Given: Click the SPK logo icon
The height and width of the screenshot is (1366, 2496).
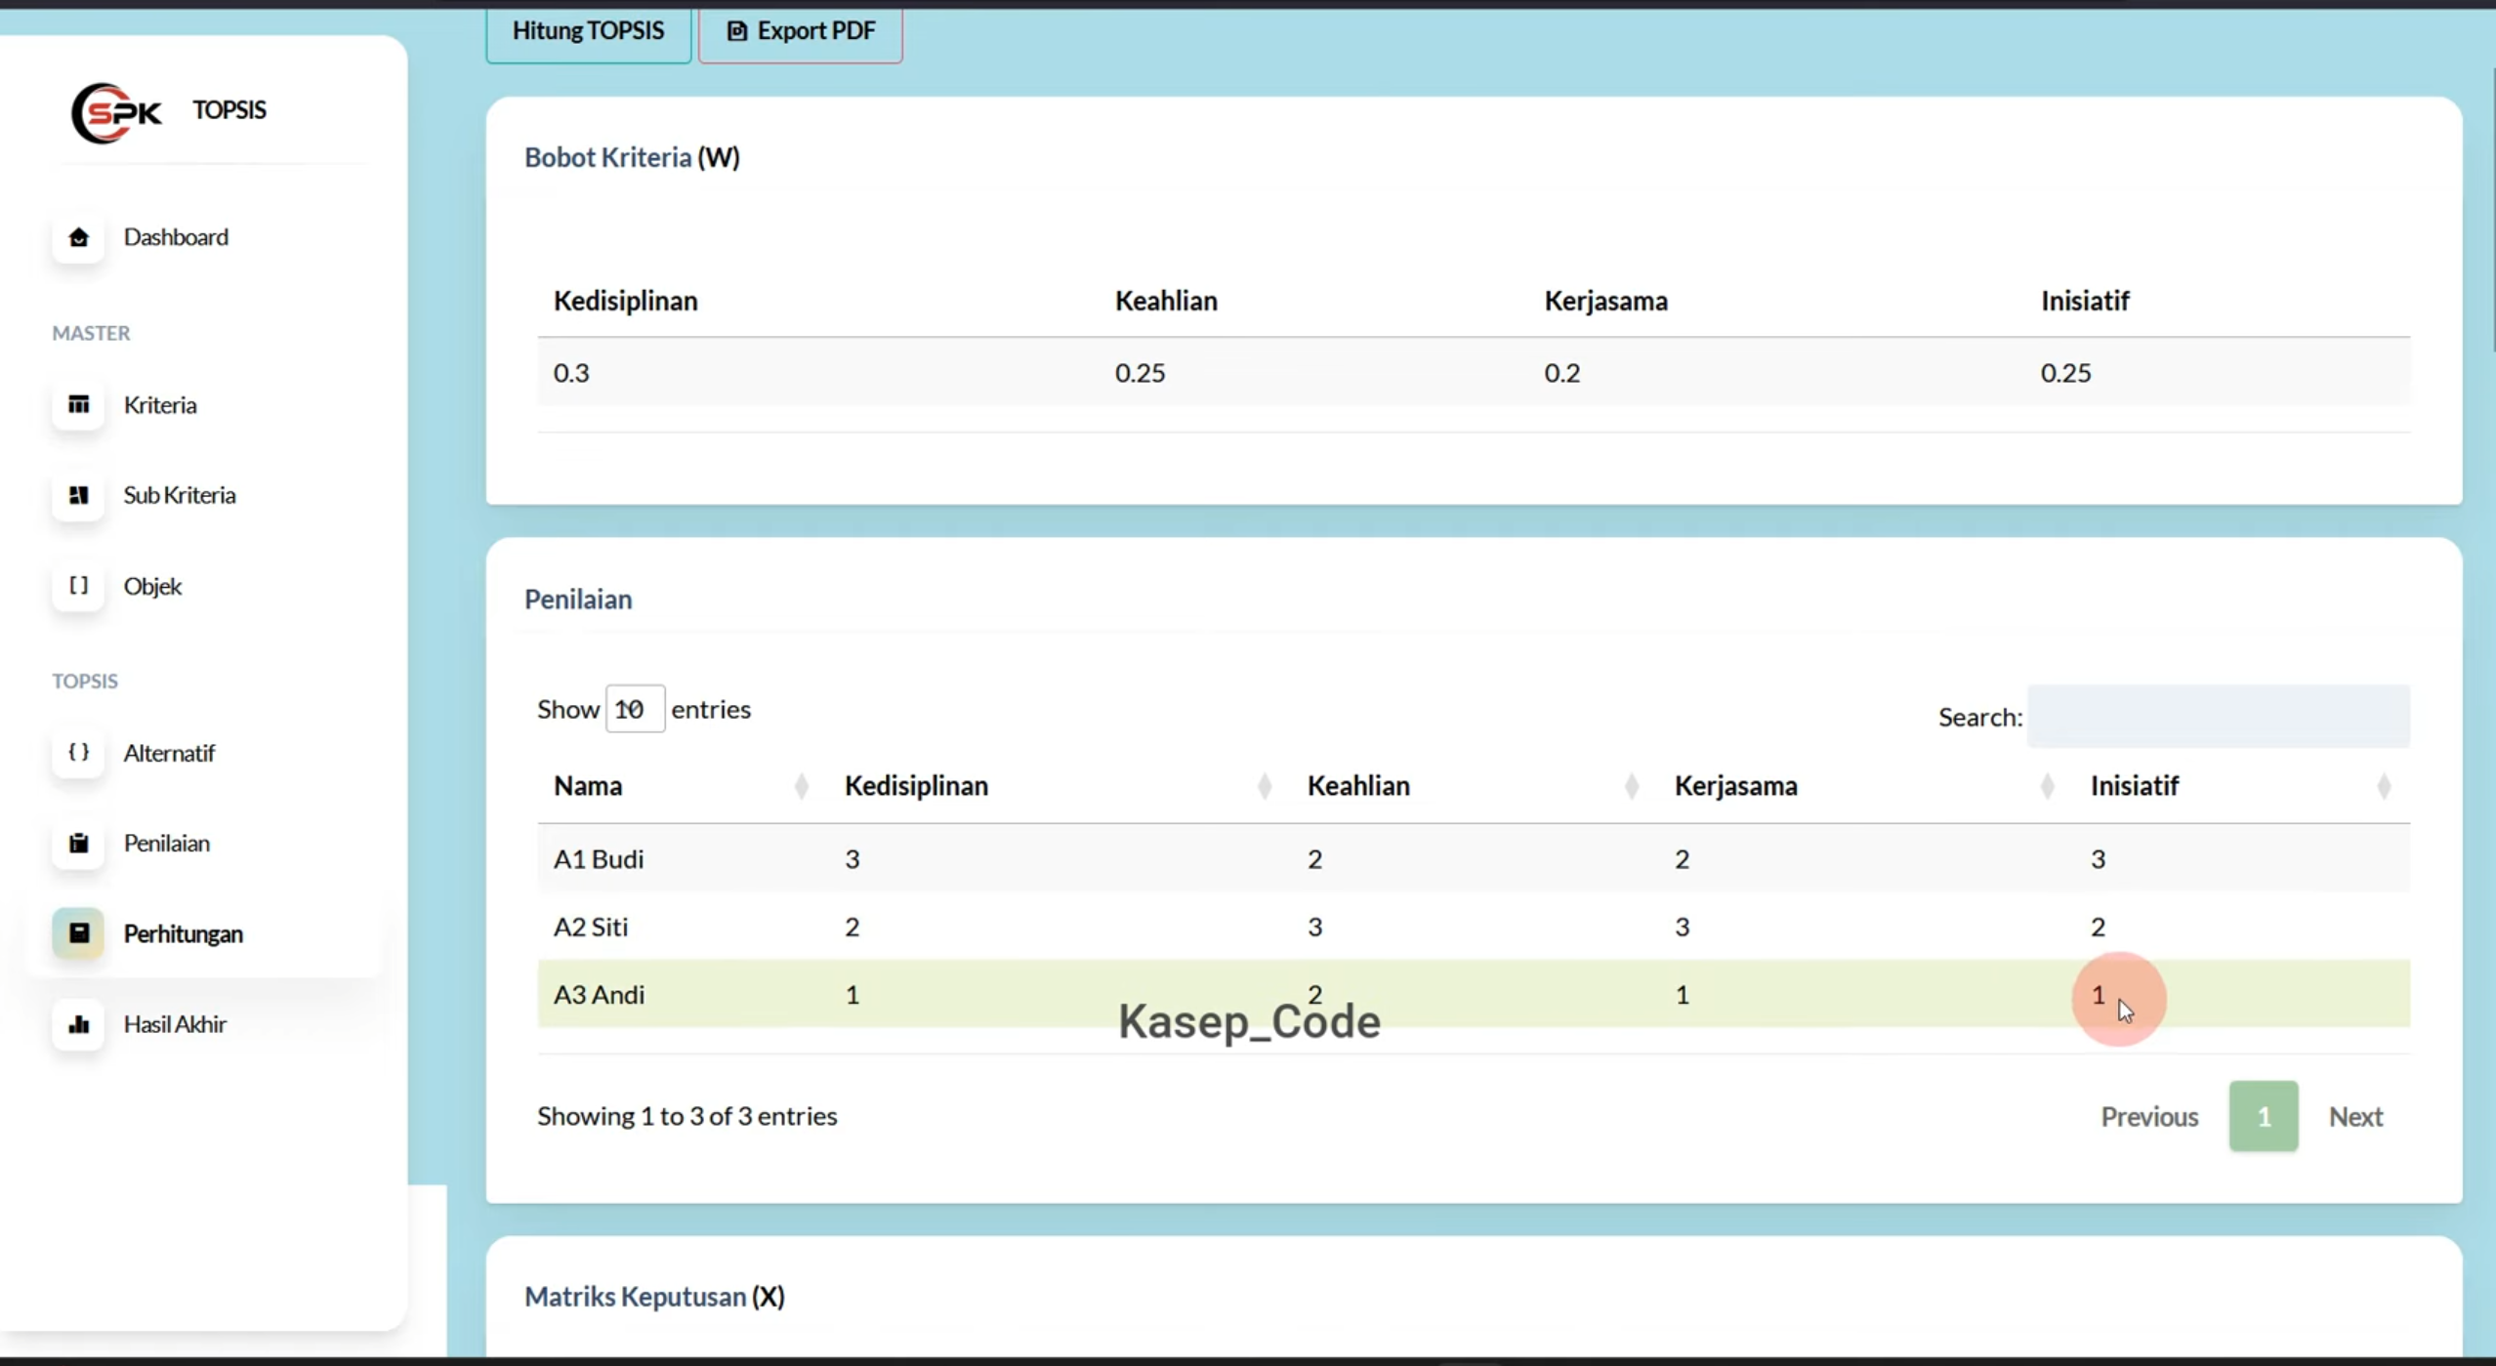Looking at the screenshot, I should coord(116,112).
